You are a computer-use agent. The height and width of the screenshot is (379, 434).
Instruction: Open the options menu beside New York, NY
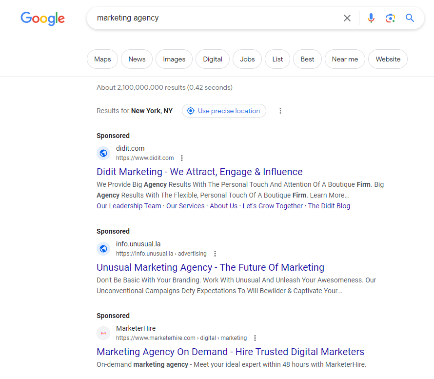[280, 111]
